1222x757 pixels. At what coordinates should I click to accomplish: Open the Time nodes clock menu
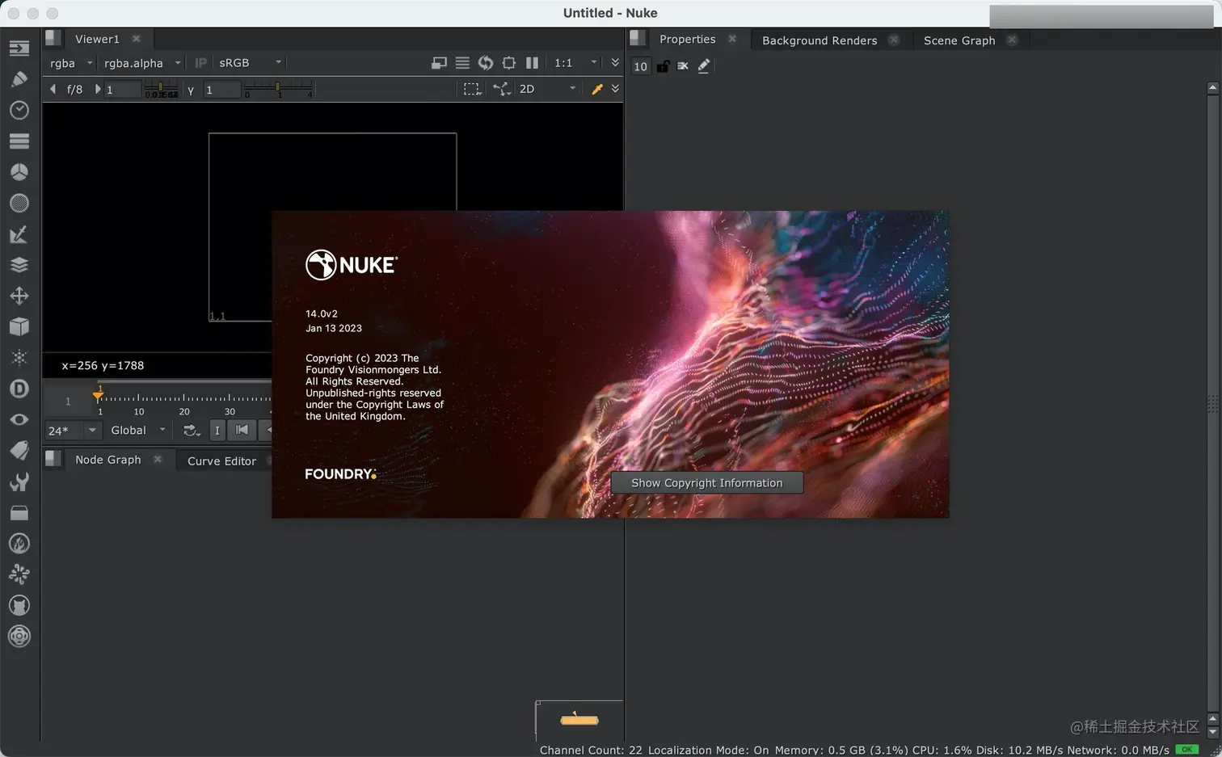19,110
